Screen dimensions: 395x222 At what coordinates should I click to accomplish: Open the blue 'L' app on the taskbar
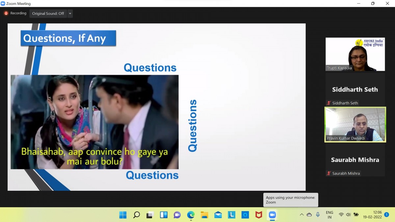point(232,215)
